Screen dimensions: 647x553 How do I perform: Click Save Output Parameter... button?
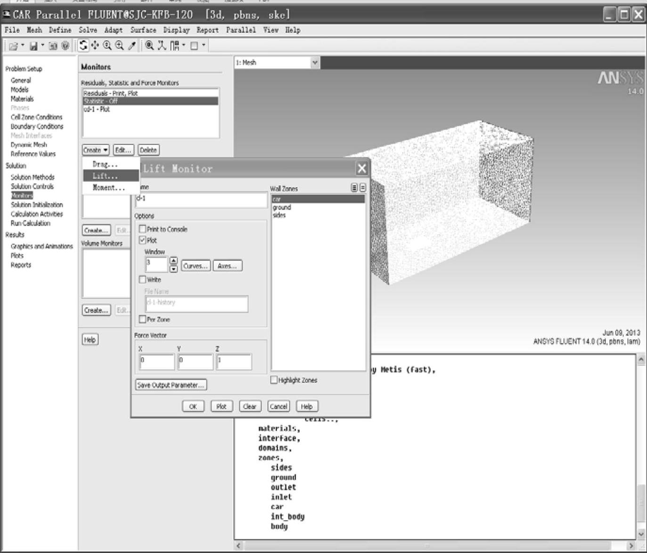click(171, 385)
